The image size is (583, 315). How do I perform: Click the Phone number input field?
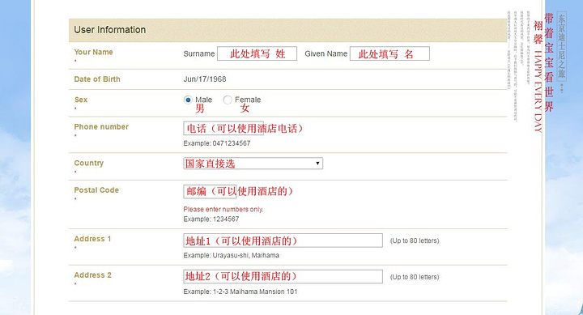(223, 128)
